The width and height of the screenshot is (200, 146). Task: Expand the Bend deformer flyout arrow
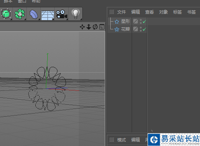coord(39,19)
